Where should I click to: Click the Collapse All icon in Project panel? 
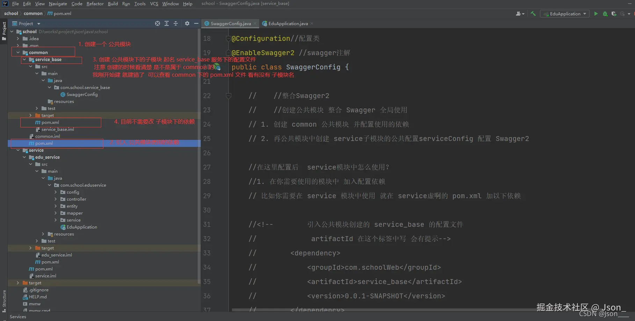pos(176,23)
